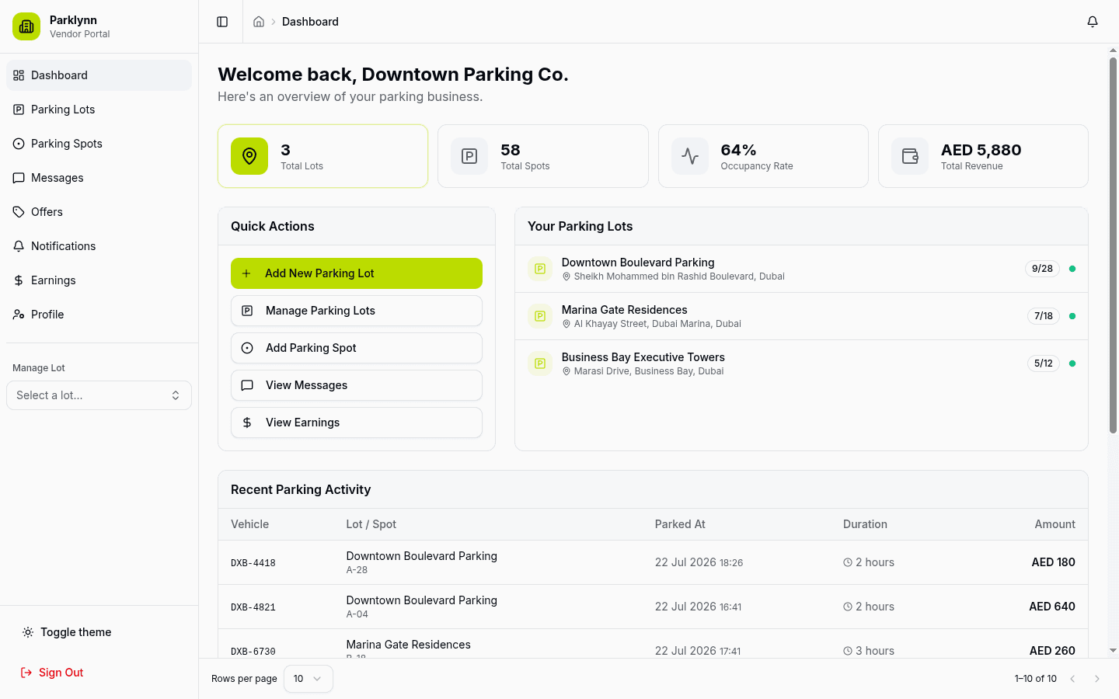Image resolution: width=1119 pixels, height=699 pixels.
Task: Click location pin beside Al Khayay Street
Action: coord(566,324)
